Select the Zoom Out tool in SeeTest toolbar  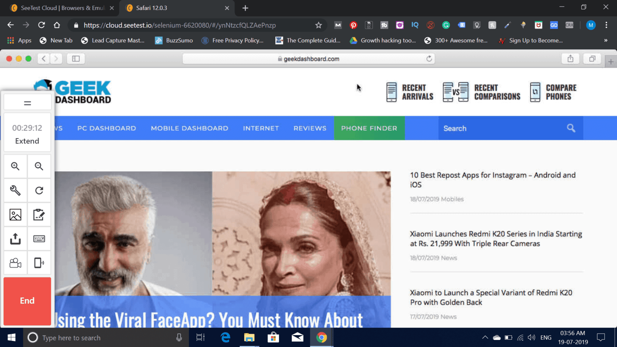point(39,166)
